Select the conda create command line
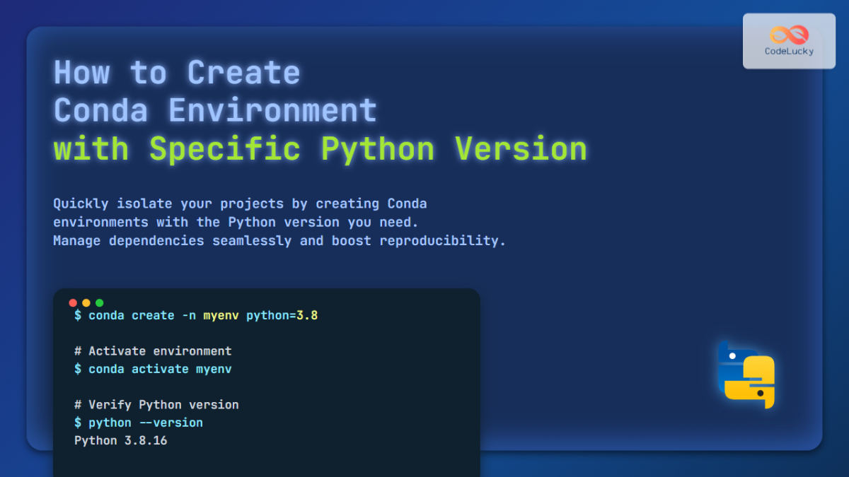Screen dimensions: 849x477 click(196, 315)
